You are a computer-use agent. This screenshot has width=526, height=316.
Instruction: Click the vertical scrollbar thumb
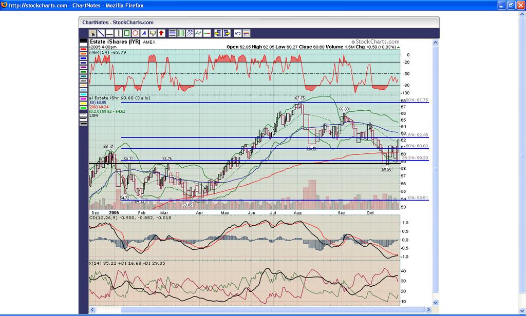click(x=436, y=170)
